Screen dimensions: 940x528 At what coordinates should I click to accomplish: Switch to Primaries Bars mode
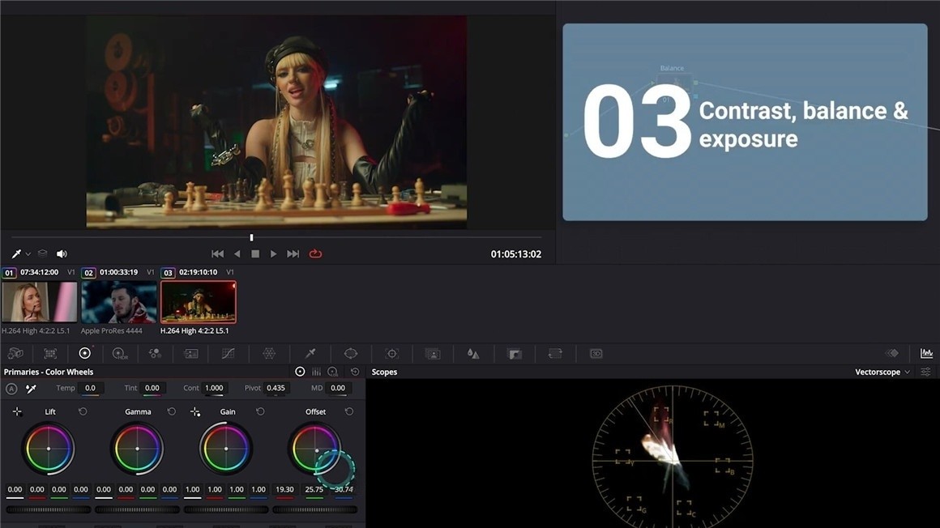click(x=316, y=373)
